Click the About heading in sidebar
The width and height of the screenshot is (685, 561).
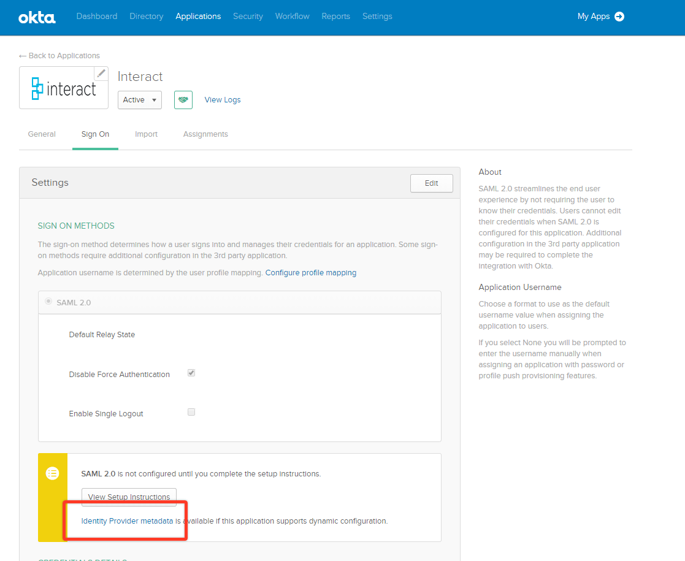click(x=490, y=172)
